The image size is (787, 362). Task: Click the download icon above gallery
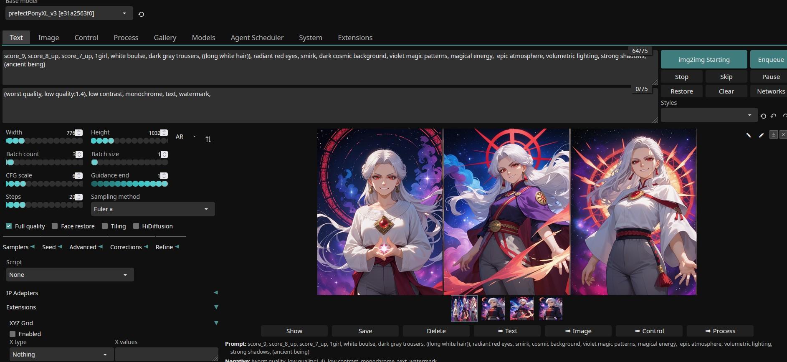pyautogui.click(x=773, y=134)
